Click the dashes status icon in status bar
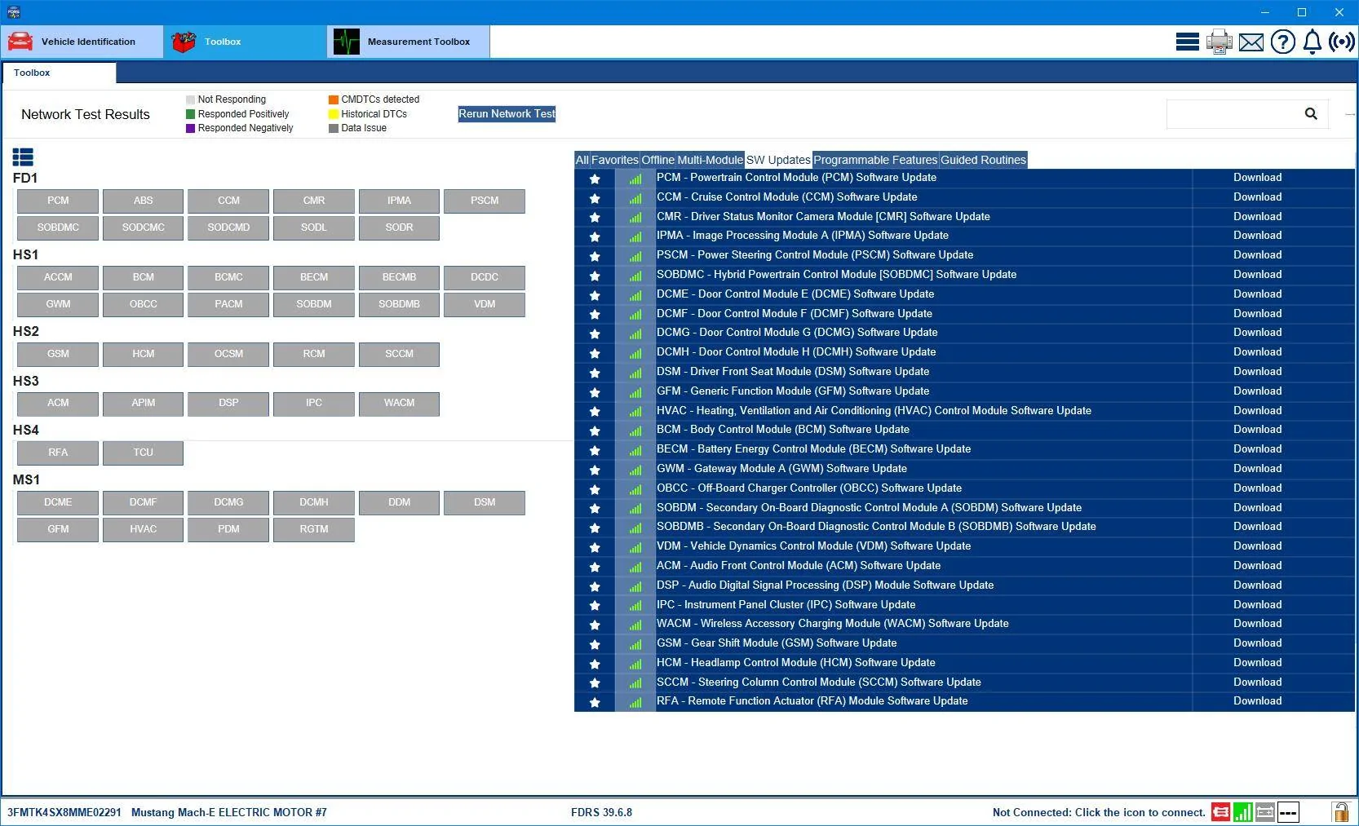1359x826 pixels. tap(1288, 812)
